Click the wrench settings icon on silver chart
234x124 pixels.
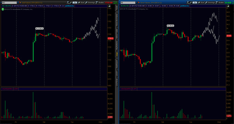(x=191, y=2)
